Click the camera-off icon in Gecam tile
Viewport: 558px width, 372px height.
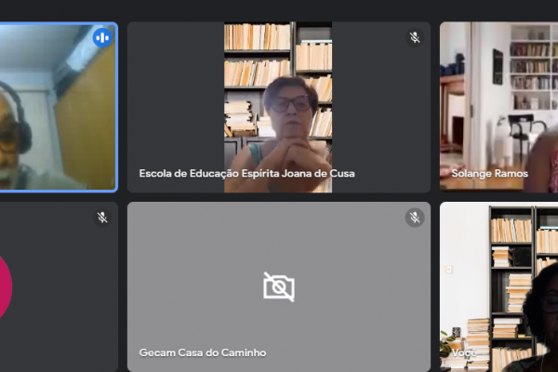click(x=279, y=286)
